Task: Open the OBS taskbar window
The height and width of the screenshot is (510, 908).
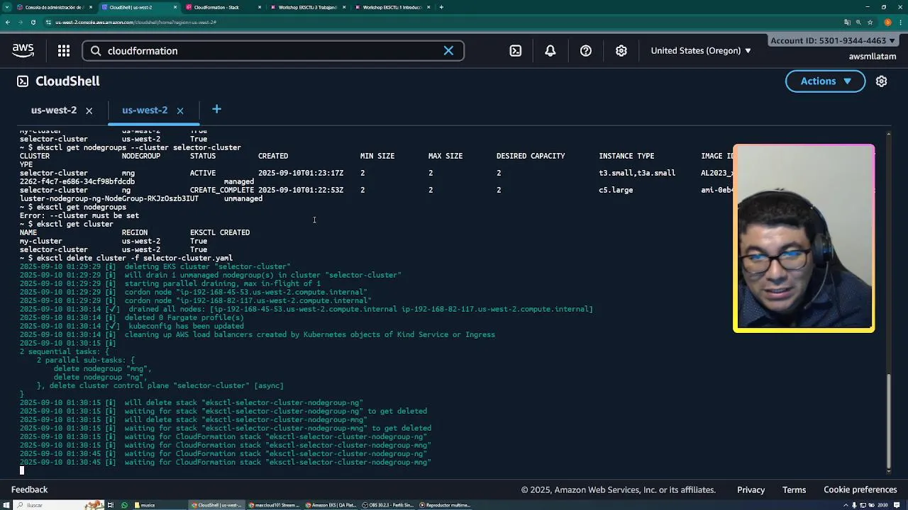Action: [388, 505]
